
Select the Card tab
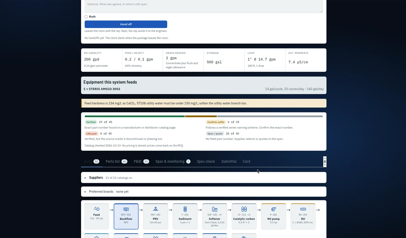pos(246,161)
